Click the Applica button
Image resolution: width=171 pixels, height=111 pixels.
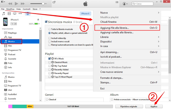click(x=154, y=106)
